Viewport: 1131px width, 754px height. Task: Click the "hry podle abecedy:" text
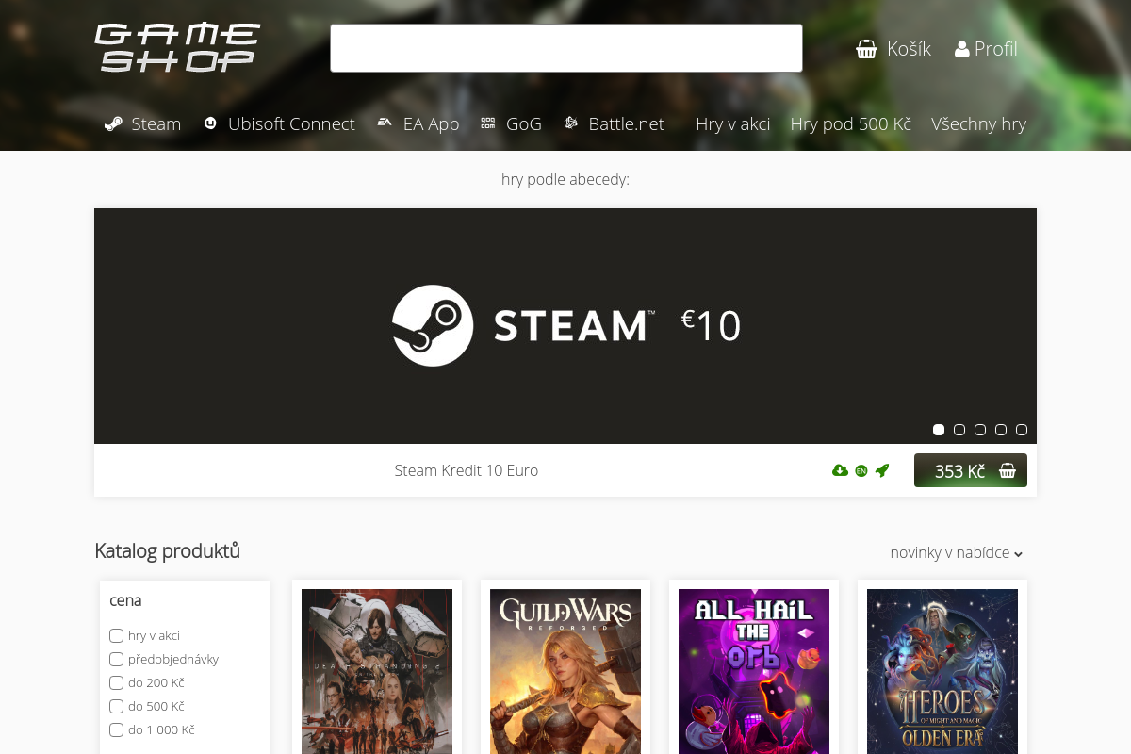[565, 179]
